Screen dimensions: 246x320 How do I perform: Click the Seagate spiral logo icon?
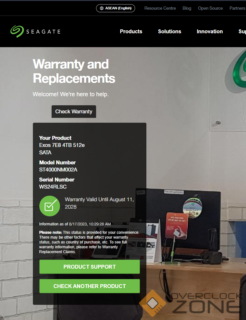17,31
